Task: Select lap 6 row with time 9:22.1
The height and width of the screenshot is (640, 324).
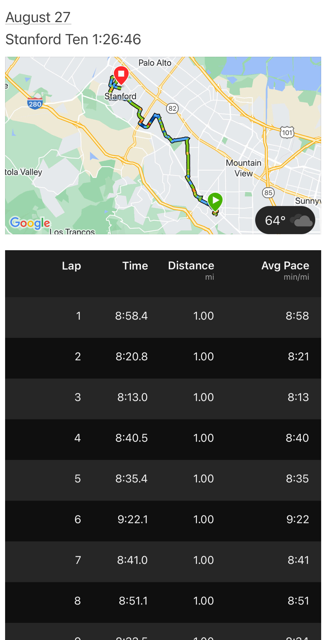Action: pyautogui.click(x=163, y=519)
